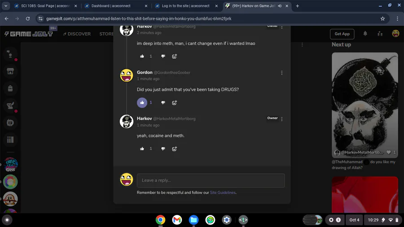Open the Friday Night Funkin community icon
The width and height of the screenshot is (404, 227).
point(10,165)
